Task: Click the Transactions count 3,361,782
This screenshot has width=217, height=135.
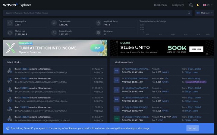Action: 64,25
